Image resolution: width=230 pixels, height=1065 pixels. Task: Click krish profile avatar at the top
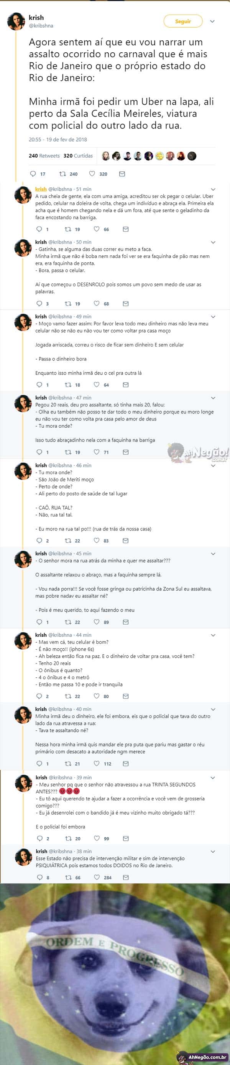[x=16, y=21]
